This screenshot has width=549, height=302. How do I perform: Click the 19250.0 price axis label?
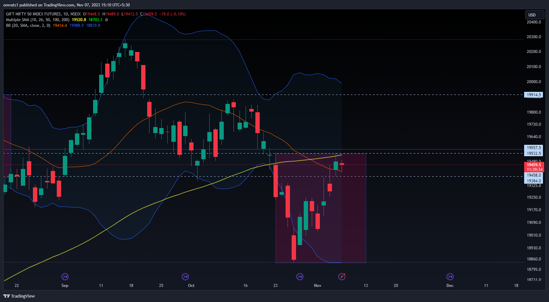pyautogui.click(x=534, y=197)
